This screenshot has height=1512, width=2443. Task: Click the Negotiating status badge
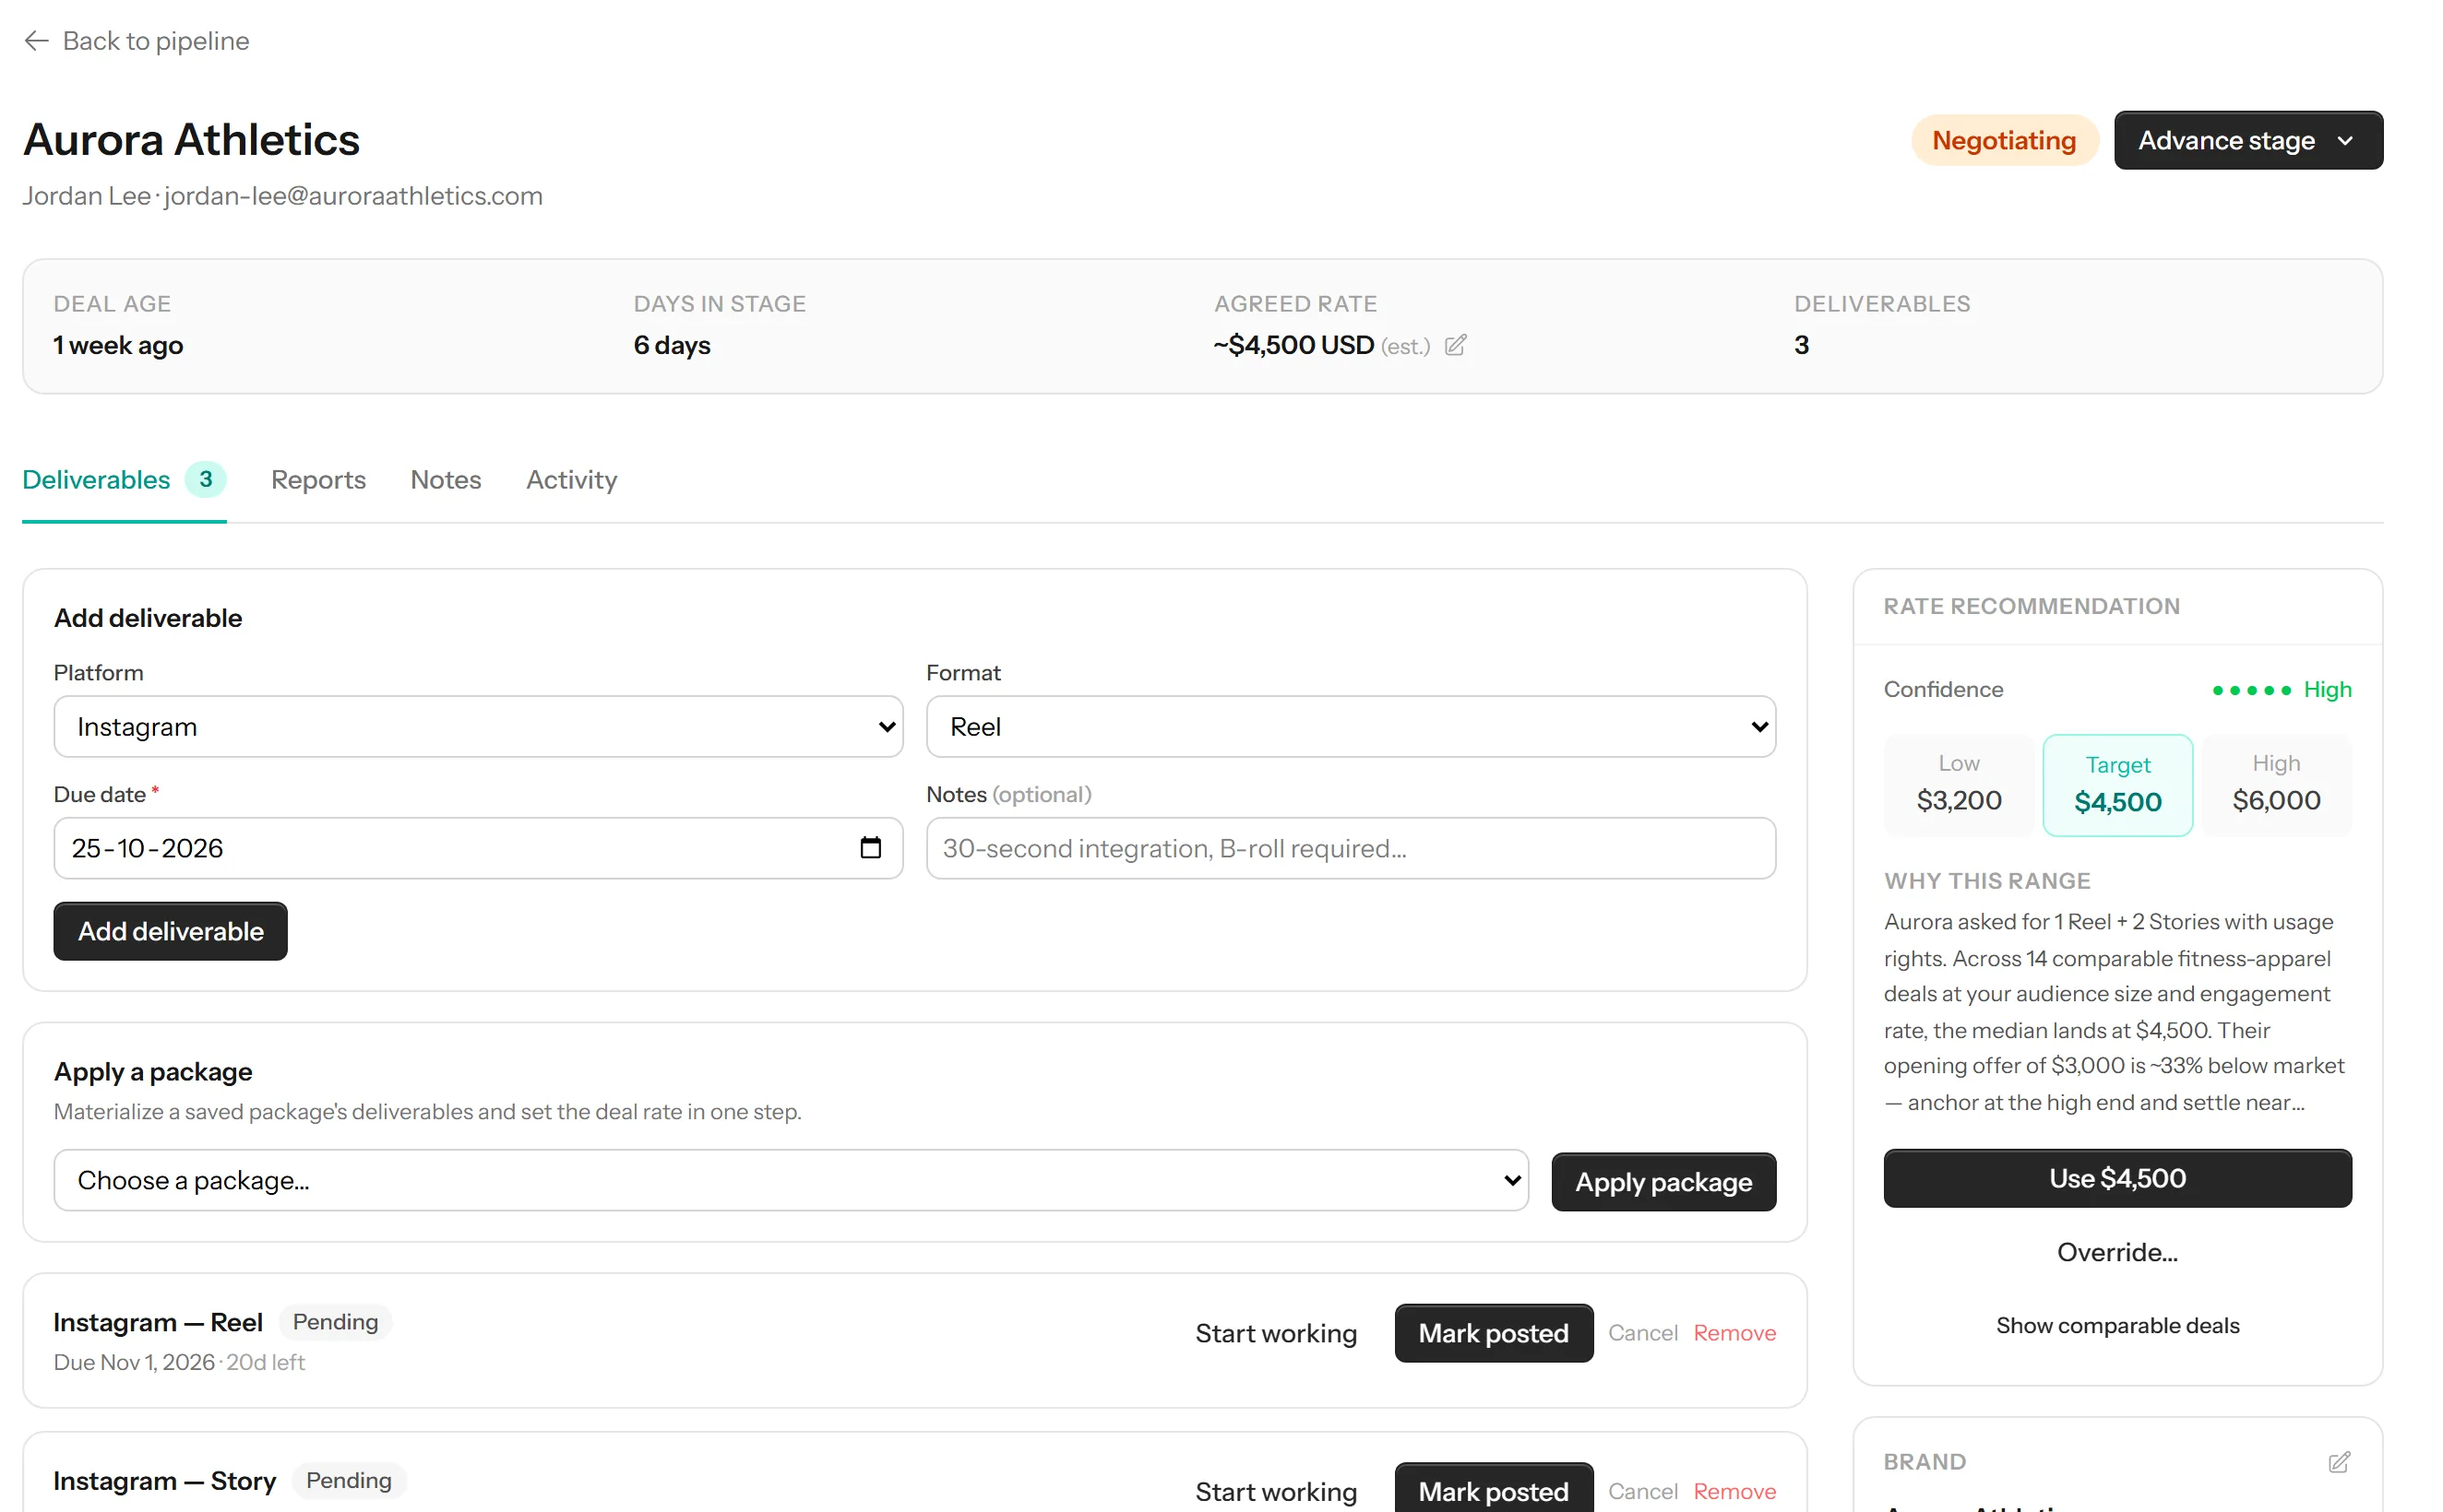tap(2004, 141)
